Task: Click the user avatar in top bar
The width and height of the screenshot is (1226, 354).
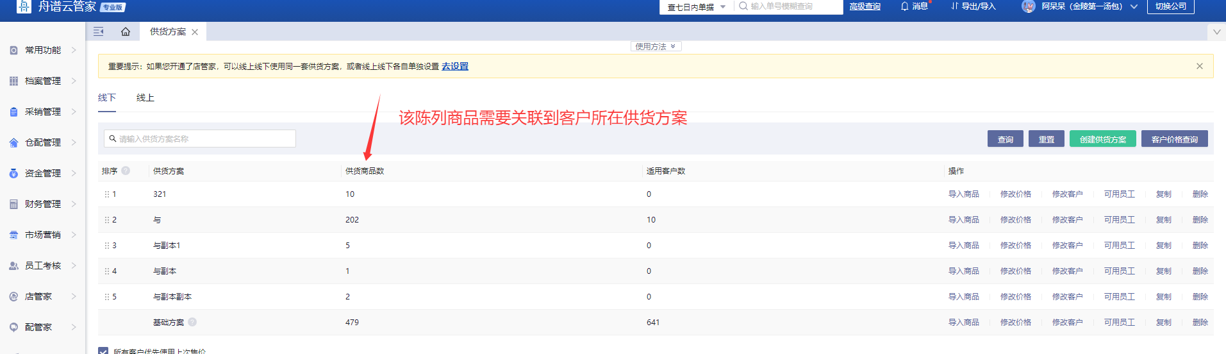Action: tap(1028, 6)
